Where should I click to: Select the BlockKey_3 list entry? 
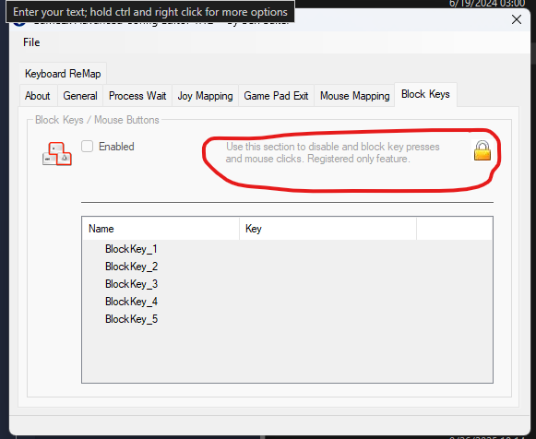tap(287, 284)
